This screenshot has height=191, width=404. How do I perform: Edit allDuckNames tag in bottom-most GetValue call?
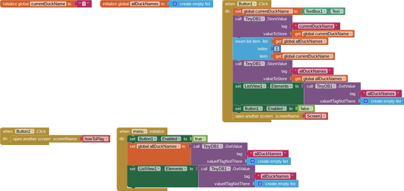[275, 176]
